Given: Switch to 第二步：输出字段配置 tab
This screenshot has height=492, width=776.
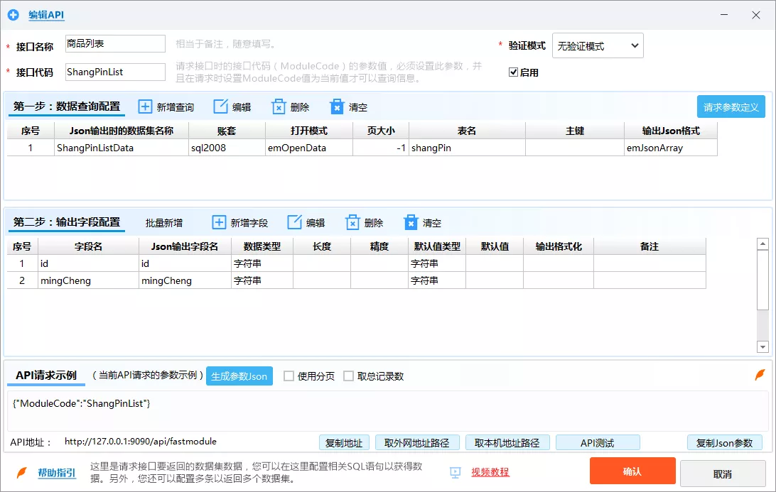Looking at the screenshot, I should (67, 222).
